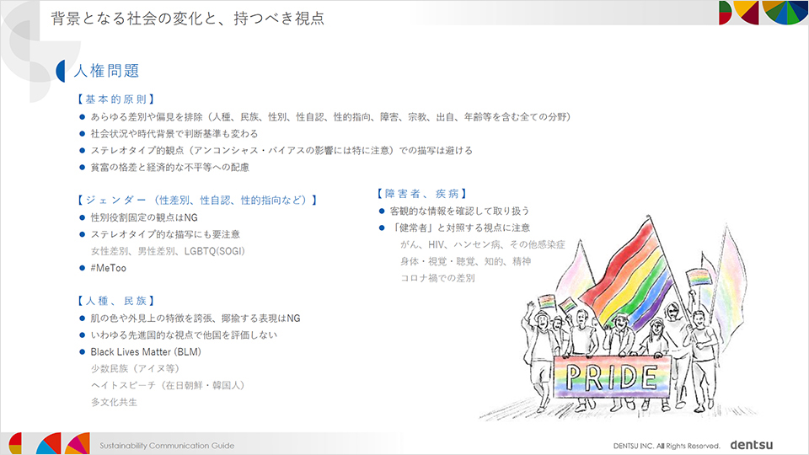The height and width of the screenshot is (455, 809).
Task: Click the colorful decoration in top-right corner
Action: 763,13
